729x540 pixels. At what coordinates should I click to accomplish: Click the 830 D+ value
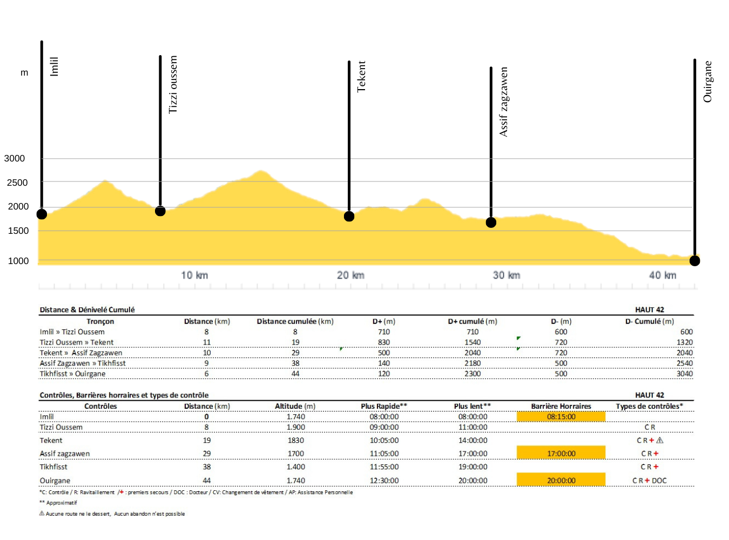384,342
